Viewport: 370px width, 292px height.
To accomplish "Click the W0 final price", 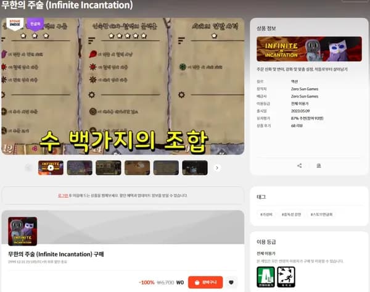I will click(180, 282).
